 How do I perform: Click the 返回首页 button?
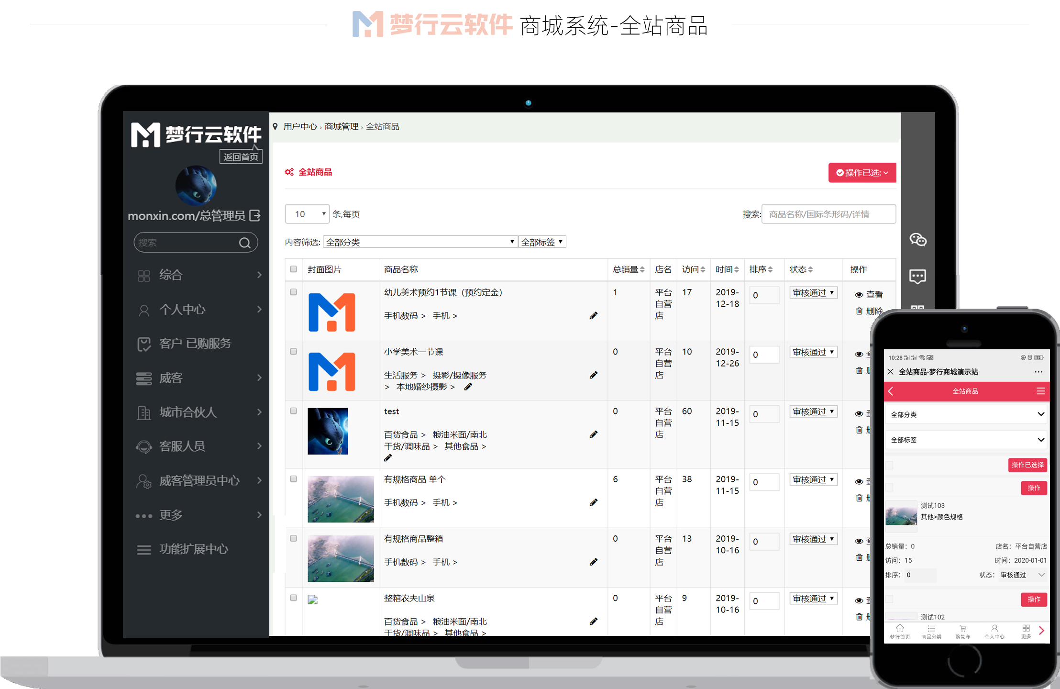point(241,157)
